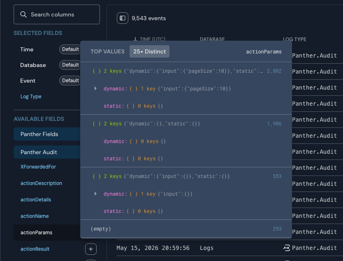Select the Panther Fields group

click(47, 134)
